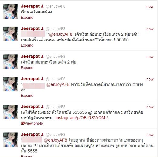Open Jeerapat J. name in first tweet

tap(33, 6)
